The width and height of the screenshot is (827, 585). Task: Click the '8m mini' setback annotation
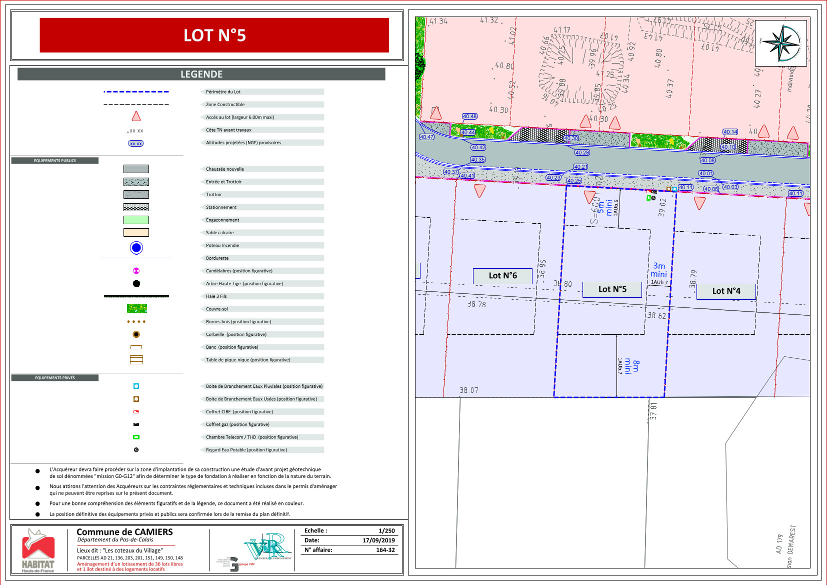coord(631,366)
